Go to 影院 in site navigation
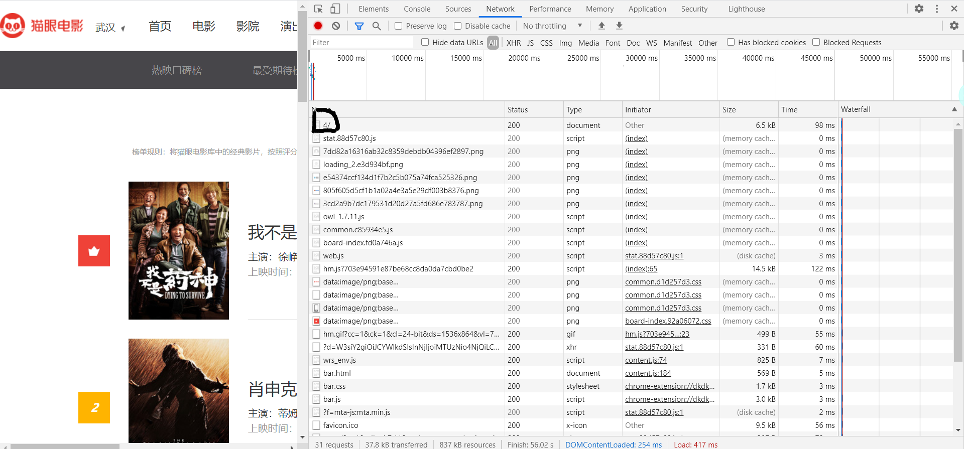The image size is (964, 449). (x=248, y=26)
